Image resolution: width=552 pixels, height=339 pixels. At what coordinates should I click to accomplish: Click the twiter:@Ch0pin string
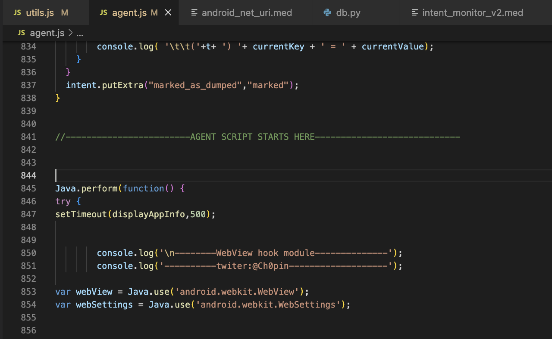coord(276,266)
